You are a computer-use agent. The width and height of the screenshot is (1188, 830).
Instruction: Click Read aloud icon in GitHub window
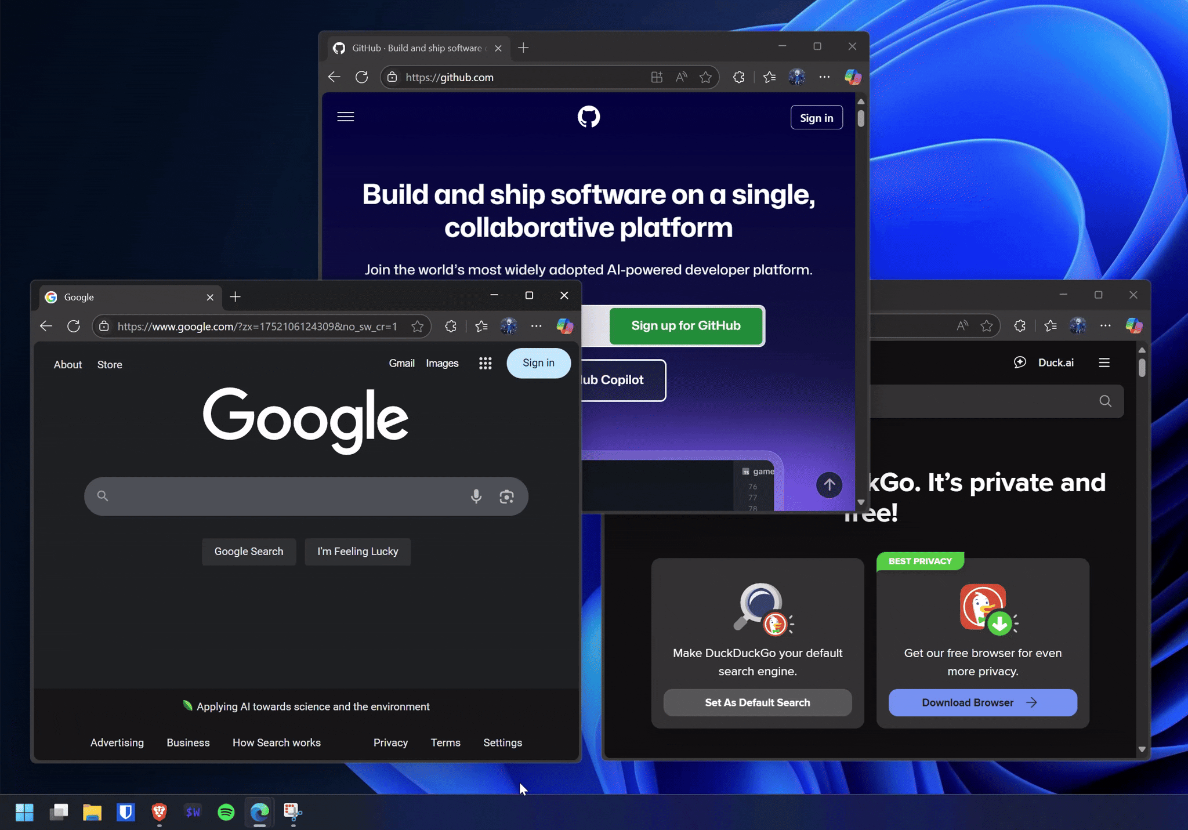682,77
